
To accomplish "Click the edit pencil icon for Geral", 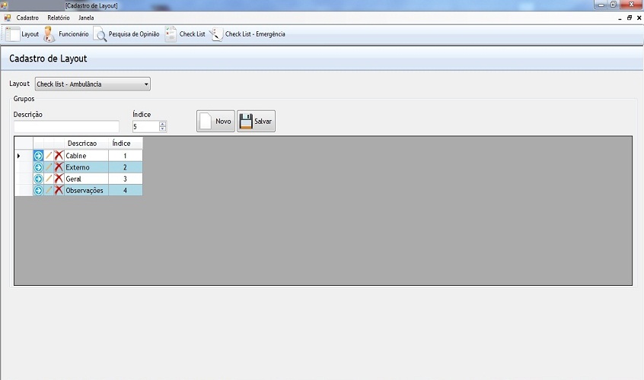I will [x=49, y=179].
